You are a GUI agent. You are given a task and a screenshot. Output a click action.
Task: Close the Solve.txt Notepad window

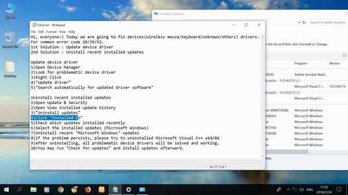click(259, 25)
